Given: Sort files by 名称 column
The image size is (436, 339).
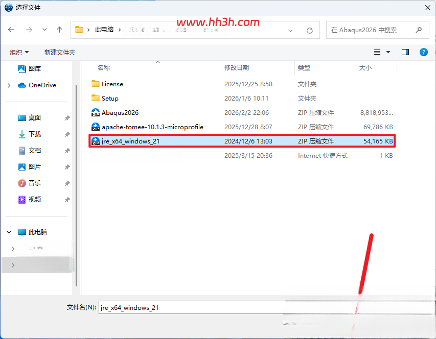Looking at the screenshot, I should 104,67.
